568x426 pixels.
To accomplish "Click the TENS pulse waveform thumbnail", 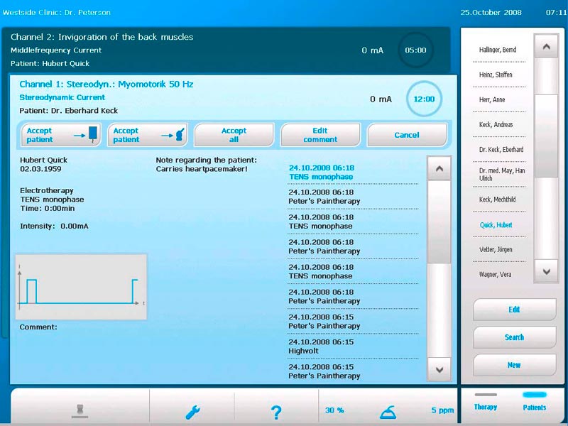I will 81,287.
